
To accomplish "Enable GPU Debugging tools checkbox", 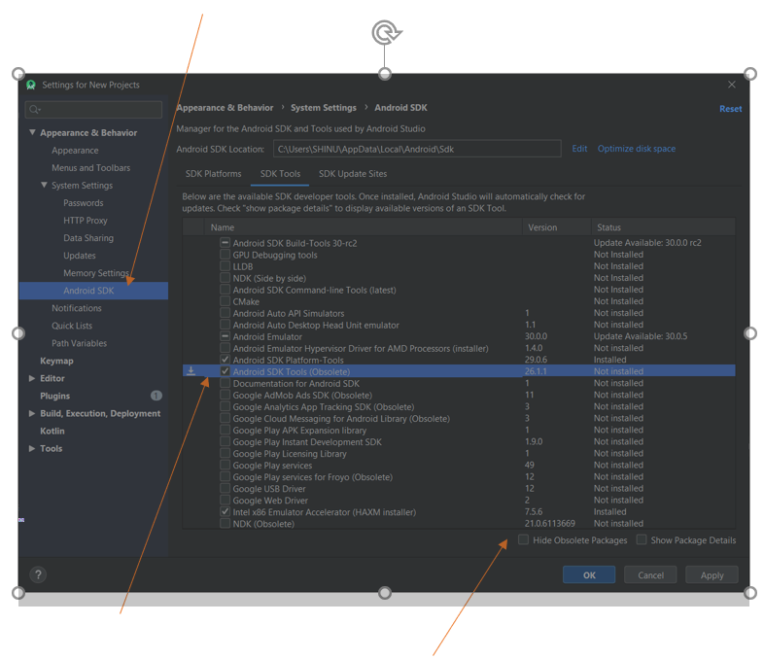I will tap(226, 255).
